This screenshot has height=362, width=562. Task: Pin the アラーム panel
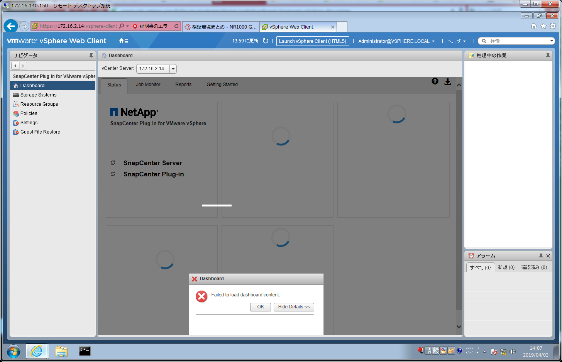click(x=541, y=256)
